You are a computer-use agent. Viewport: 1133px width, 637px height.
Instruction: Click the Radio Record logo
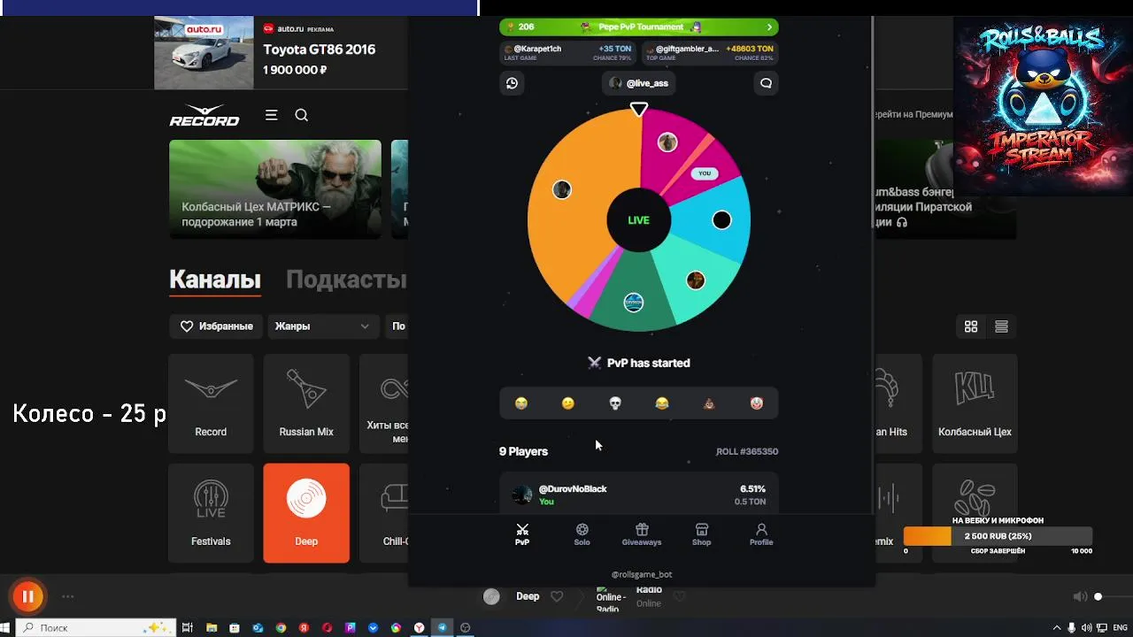click(x=204, y=115)
